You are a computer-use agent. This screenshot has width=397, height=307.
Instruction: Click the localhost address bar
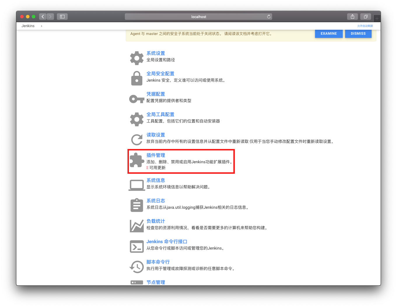coord(198,17)
